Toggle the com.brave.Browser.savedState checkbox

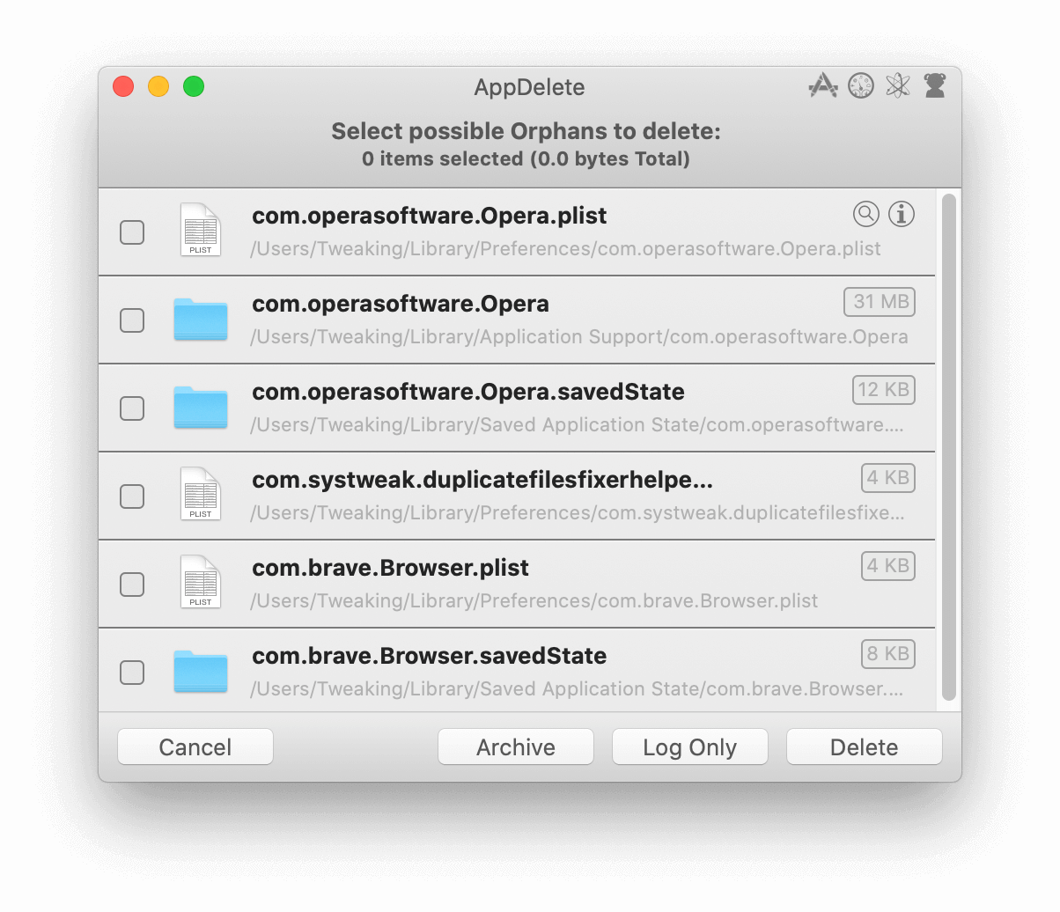(132, 673)
